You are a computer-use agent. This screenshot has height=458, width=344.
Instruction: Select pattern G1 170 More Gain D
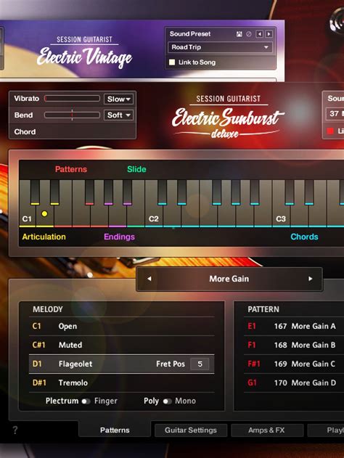pyautogui.click(x=294, y=383)
